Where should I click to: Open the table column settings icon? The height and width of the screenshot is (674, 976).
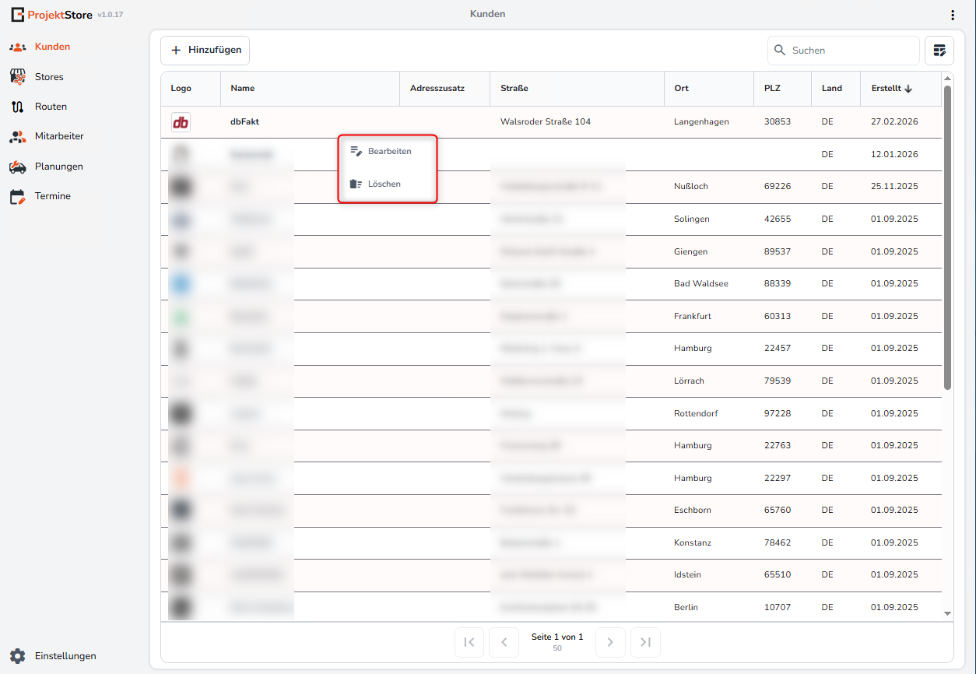point(939,51)
